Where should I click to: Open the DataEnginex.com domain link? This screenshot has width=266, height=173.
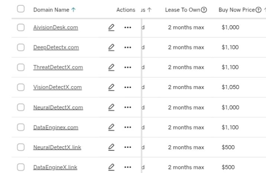(x=56, y=127)
